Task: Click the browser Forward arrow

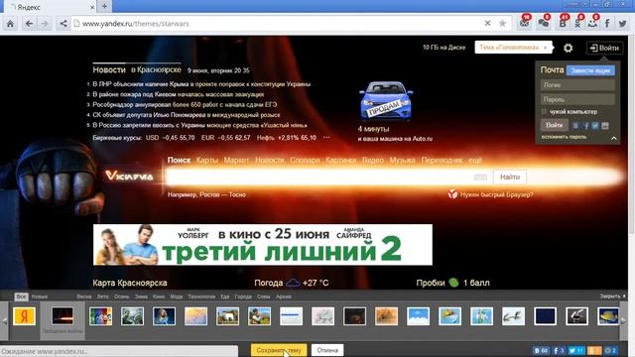Action: click(x=45, y=24)
